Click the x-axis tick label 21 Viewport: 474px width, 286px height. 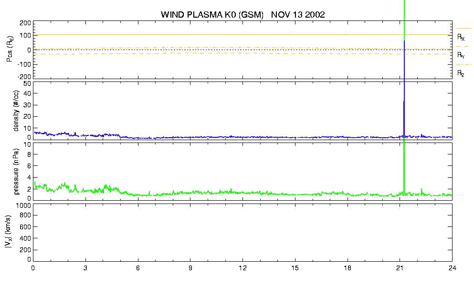coord(400,268)
